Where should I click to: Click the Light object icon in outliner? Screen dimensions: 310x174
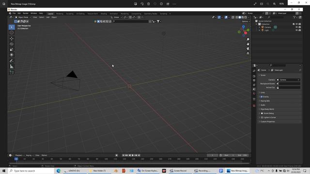point(263,30)
